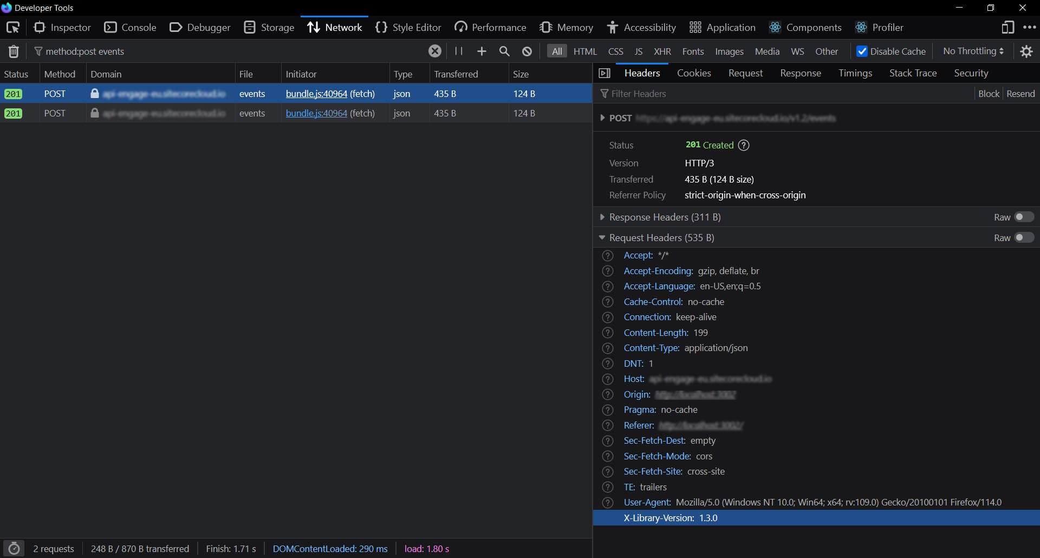The width and height of the screenshot is (1040, 558).
Task: Select the All request type filter
Action: coord(557,51)
